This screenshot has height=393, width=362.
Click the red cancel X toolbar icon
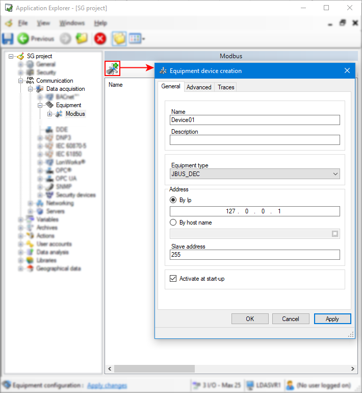[100, 38]
